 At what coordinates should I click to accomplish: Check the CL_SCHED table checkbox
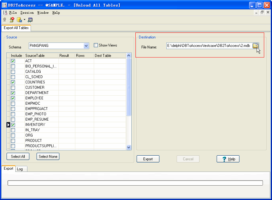(x=13, y=77)
